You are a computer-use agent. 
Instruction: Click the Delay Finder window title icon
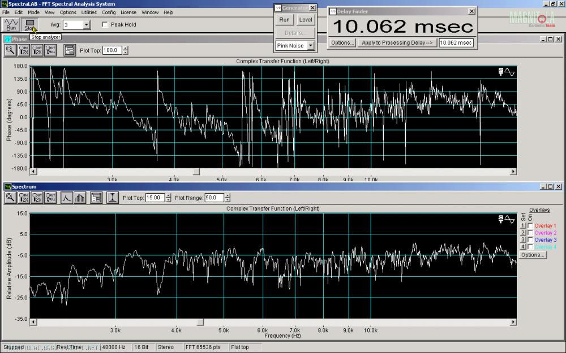[x=333, y=11]
